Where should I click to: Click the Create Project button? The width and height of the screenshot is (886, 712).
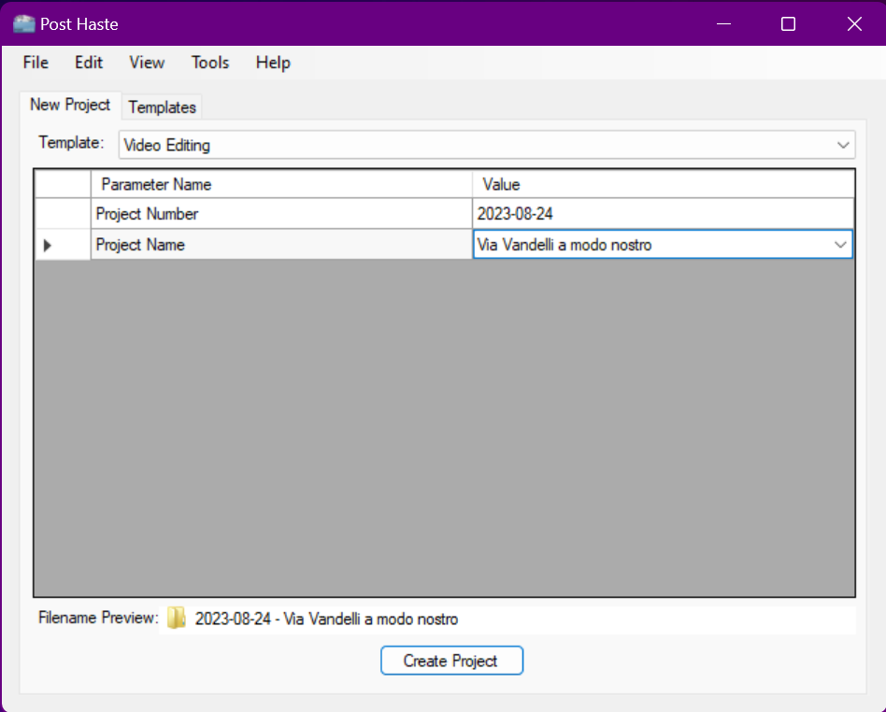pyautogui.click(x=452, y=661)
